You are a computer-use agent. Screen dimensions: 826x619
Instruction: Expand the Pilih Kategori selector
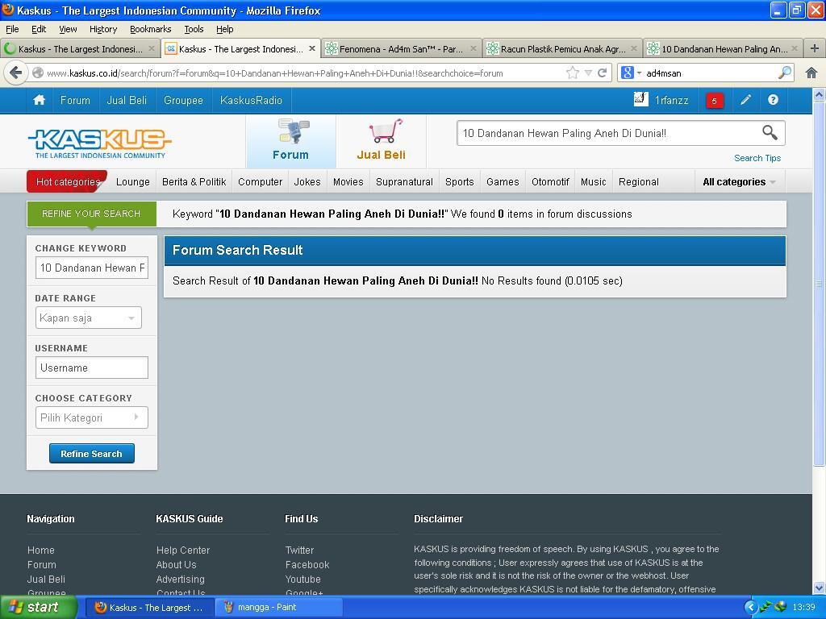coord(92,418)
